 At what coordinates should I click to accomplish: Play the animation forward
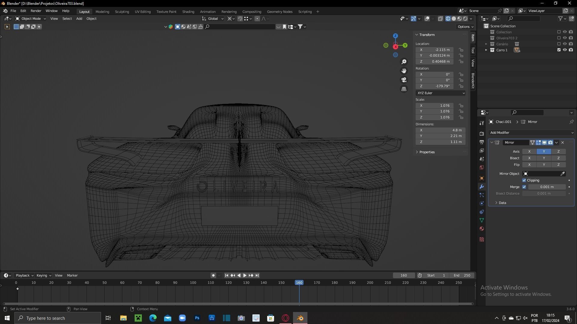tap(245, 275)
